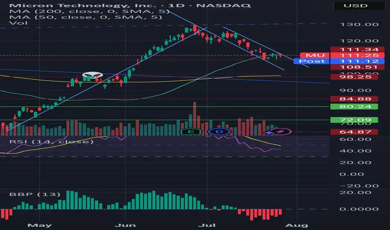
Task: Click the 98.25 price level label
Action: pyautogui.click(x=354, y=77)
